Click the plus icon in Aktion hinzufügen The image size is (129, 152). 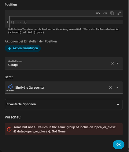point(9,48)
